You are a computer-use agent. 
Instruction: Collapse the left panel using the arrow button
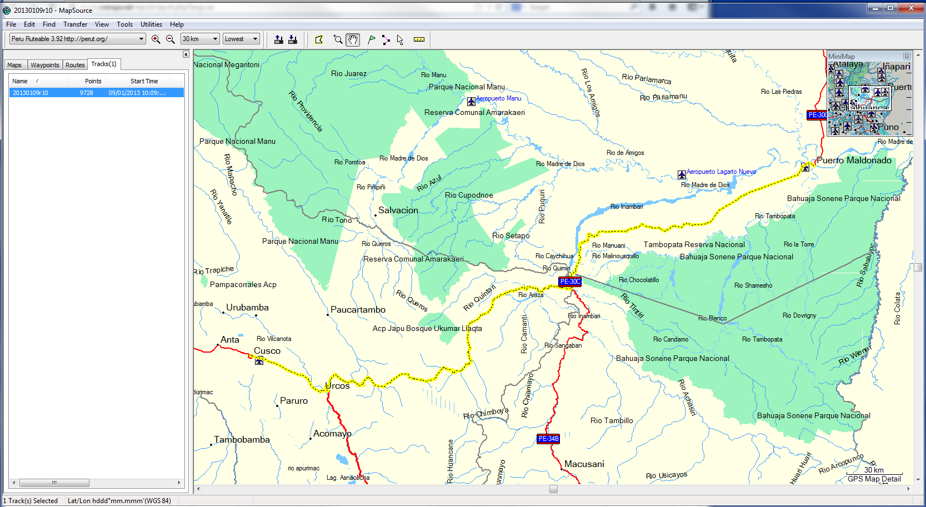pos(186,54)
